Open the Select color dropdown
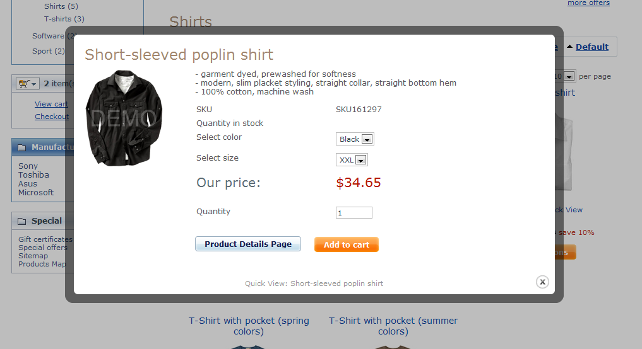Image resolution: width=642 pixels, height=349 pixels. click(x=355, y=139)
